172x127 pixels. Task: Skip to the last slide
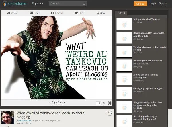click(x=65, y=103)
